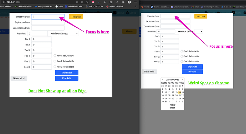Go to previous month in calendar popup
Image resolution: width=246 pixels, height=134 pixels.
[x=162, y=80]
